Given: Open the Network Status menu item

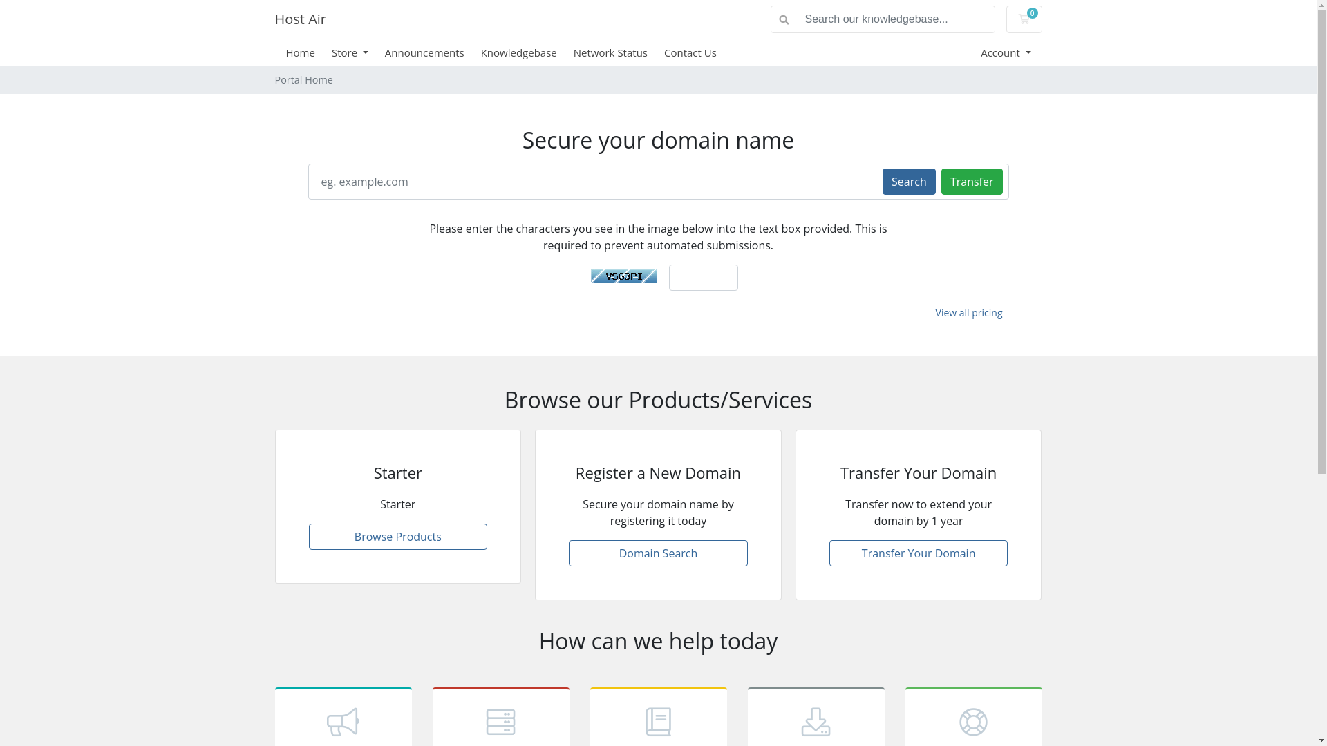Looking at the screenshot, I should click(x=610, y=52).
